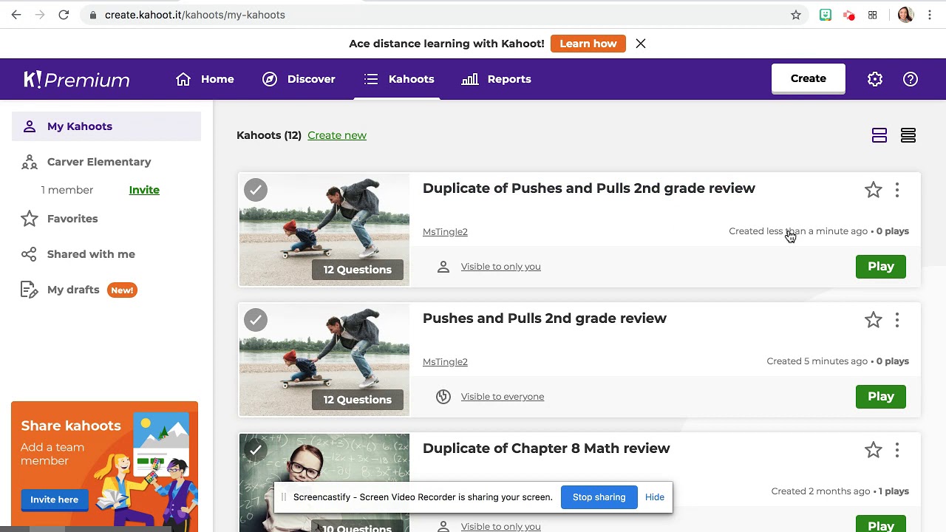Star the Duplicate of Chapter 8 Math review kahoot
The width and height of the screenshot is (946, 532).
874,450
